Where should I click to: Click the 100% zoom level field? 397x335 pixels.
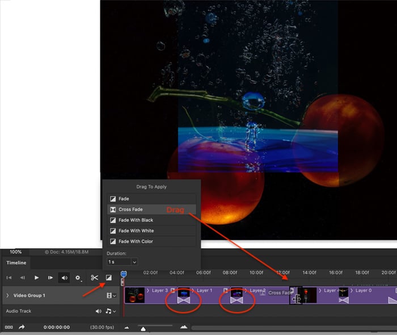click(x=15, y=252)
